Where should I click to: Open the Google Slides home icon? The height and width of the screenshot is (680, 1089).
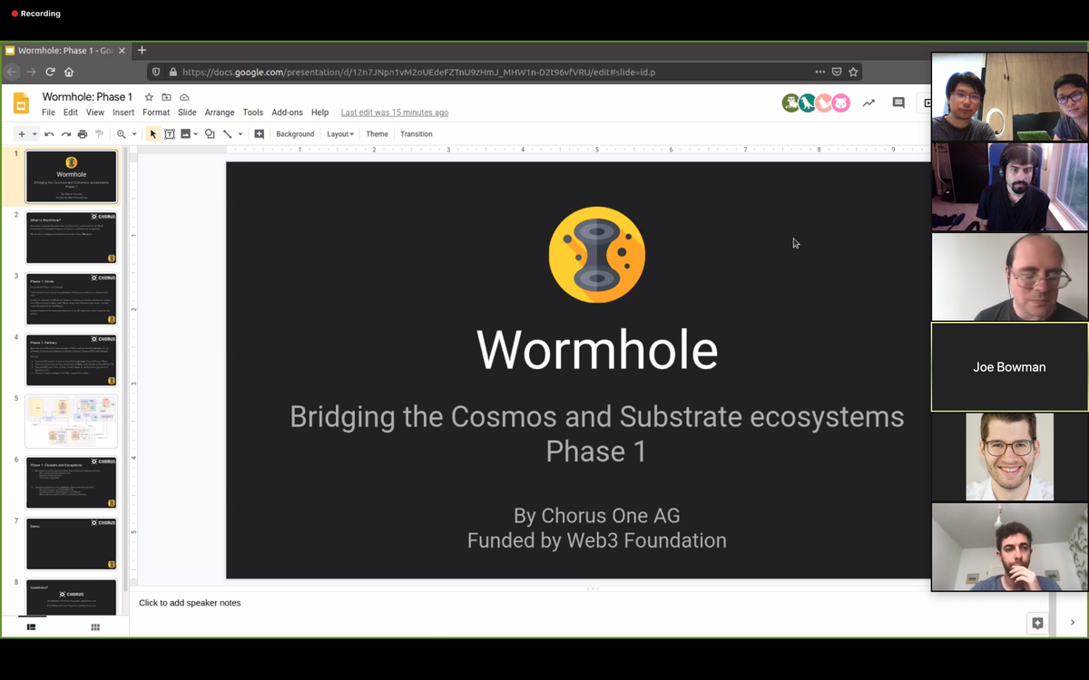[21, 103]
